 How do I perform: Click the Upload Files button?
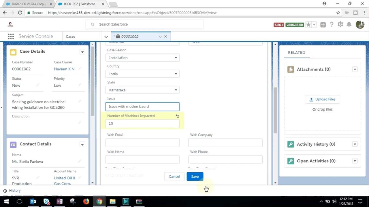[322, 99]
